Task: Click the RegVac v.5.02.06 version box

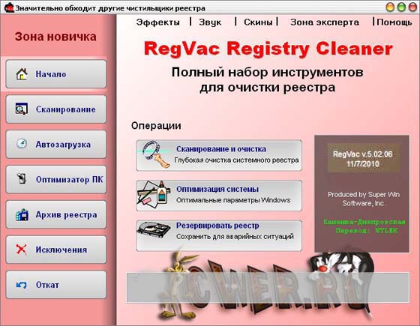Action: tap(363, 159)
